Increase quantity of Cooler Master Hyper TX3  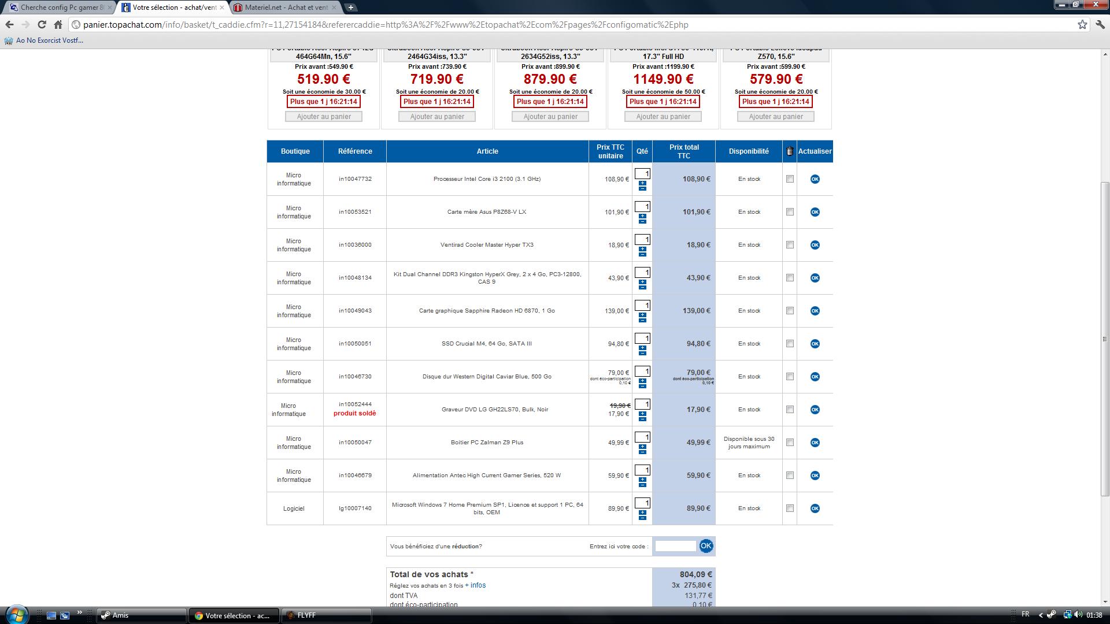642,249
